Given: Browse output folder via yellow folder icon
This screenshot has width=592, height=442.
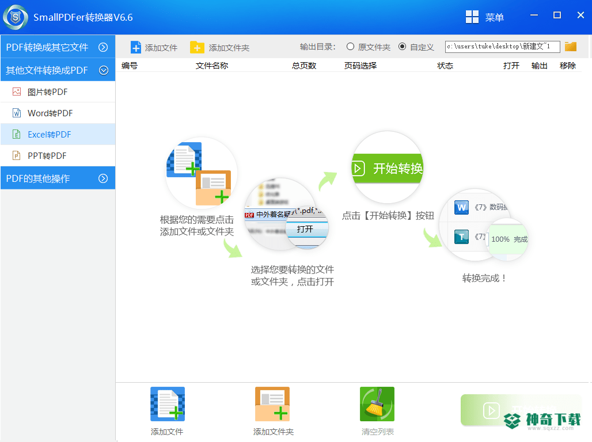Looking at the screenshot, I should click(571, 47).
